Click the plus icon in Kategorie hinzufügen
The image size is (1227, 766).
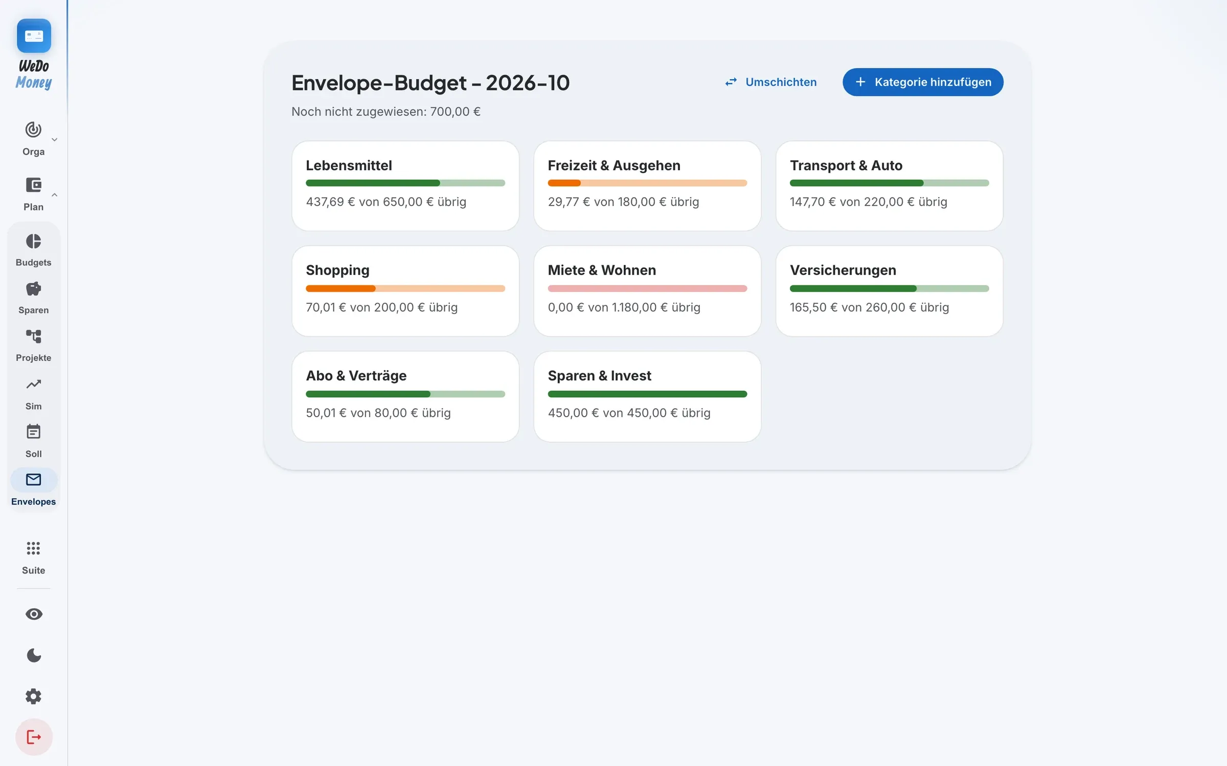coord(860,82)
